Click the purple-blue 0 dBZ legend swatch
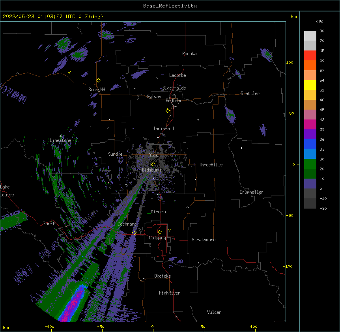The width and height of the screenshot is (340, 332). click(x=310, y=184)
